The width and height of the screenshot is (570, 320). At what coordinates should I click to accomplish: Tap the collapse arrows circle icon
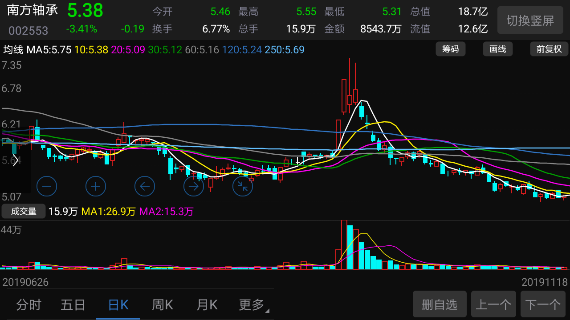pos(243,186)
